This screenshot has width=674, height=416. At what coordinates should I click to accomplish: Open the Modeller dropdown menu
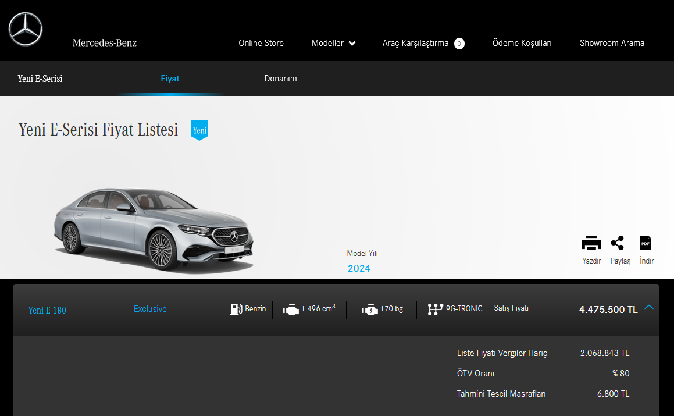click(x=333, y=43)
